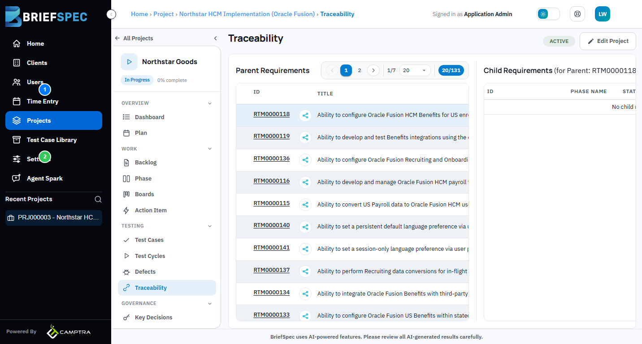The image size is (642, 344).
Task: Click the Settings sliders icon
Action: tap(17, 159)
